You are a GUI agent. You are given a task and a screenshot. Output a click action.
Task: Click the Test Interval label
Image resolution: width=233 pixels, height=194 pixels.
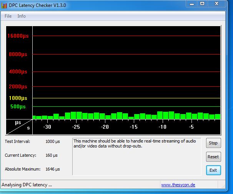17,141
